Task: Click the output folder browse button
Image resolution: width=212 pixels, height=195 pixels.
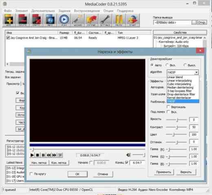Action: [x=194, y=22]
